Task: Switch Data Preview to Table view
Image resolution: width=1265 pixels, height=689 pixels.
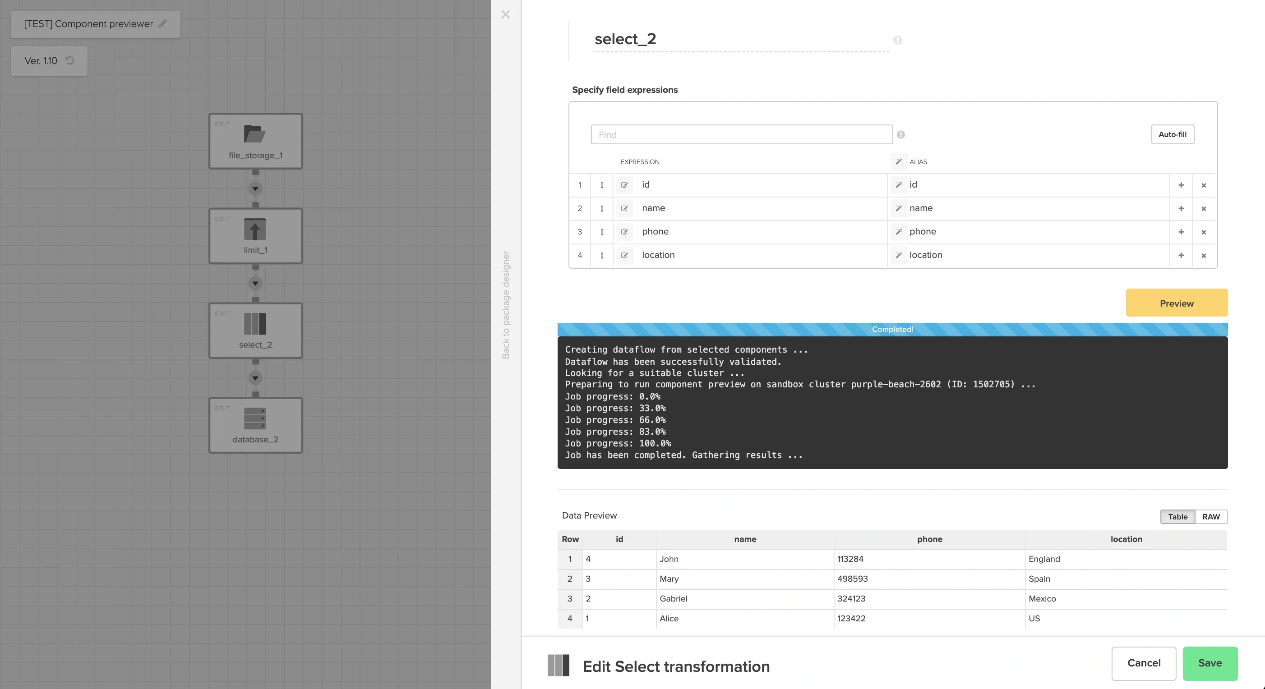Action: [x=1177, y=517]
